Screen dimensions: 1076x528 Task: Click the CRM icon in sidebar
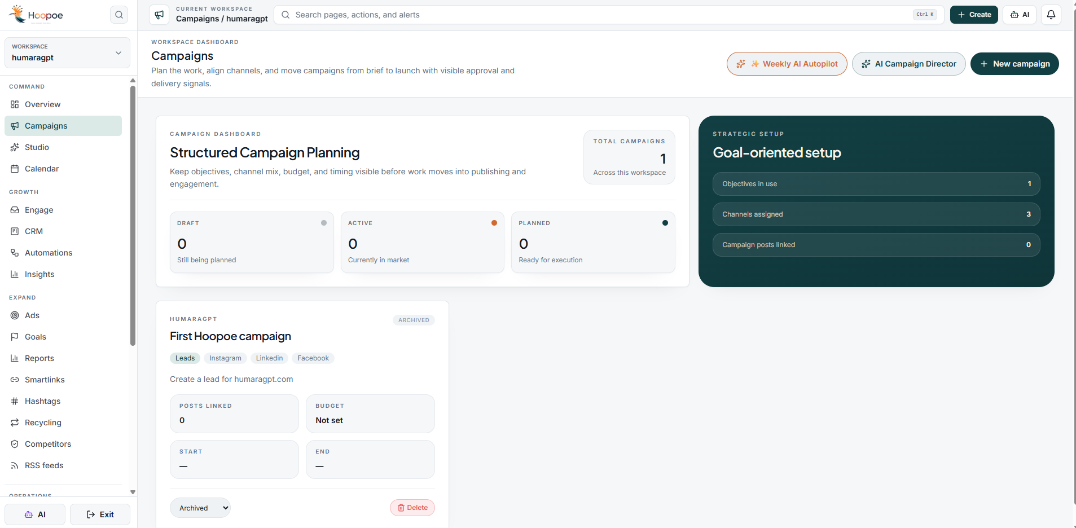click(x=15, y=231)
